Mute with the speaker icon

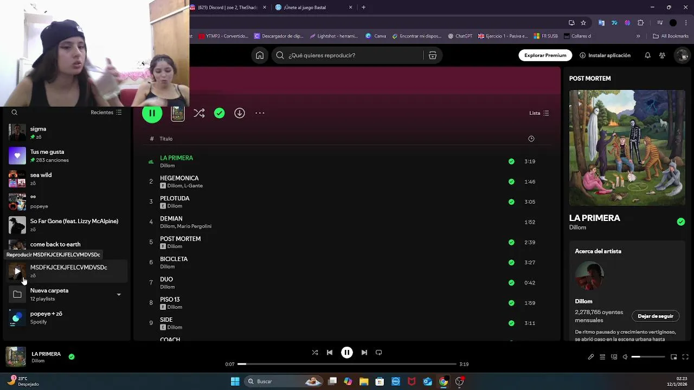pyautogui.click(x=625, y=357)
